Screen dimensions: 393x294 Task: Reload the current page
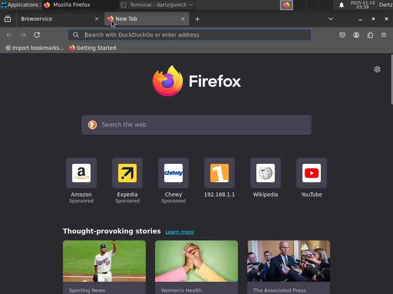coord(37,35)
